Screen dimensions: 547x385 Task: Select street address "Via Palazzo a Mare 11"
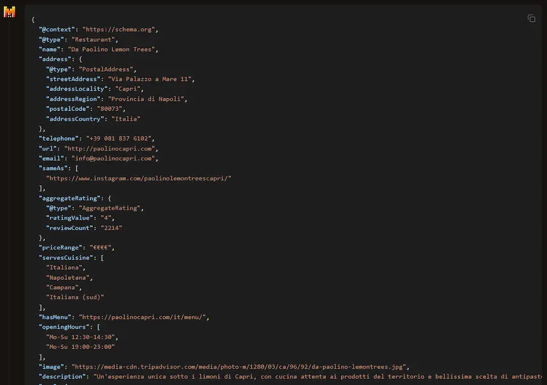point(150,79)
